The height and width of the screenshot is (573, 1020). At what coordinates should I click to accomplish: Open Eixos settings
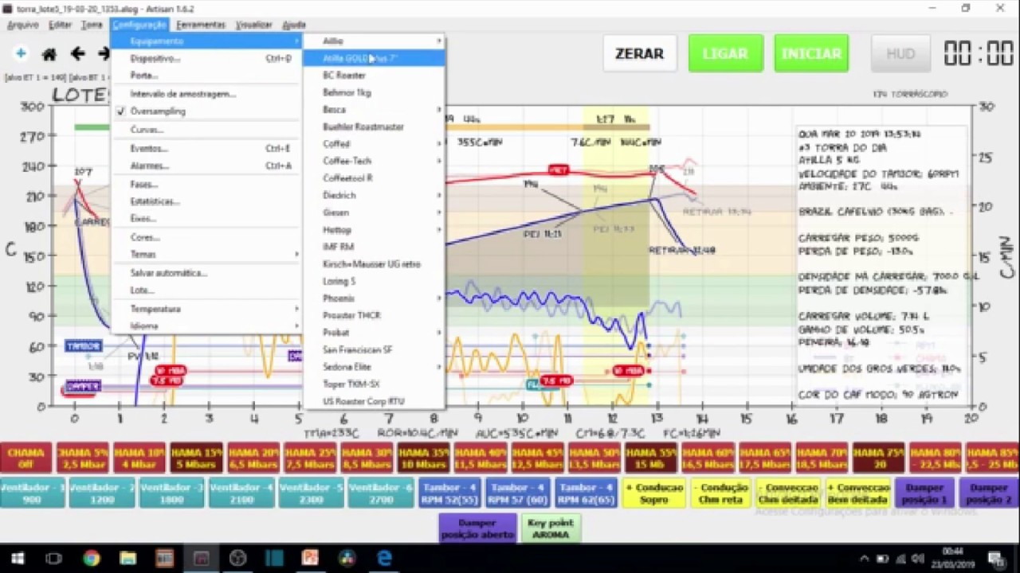(207, 218)
